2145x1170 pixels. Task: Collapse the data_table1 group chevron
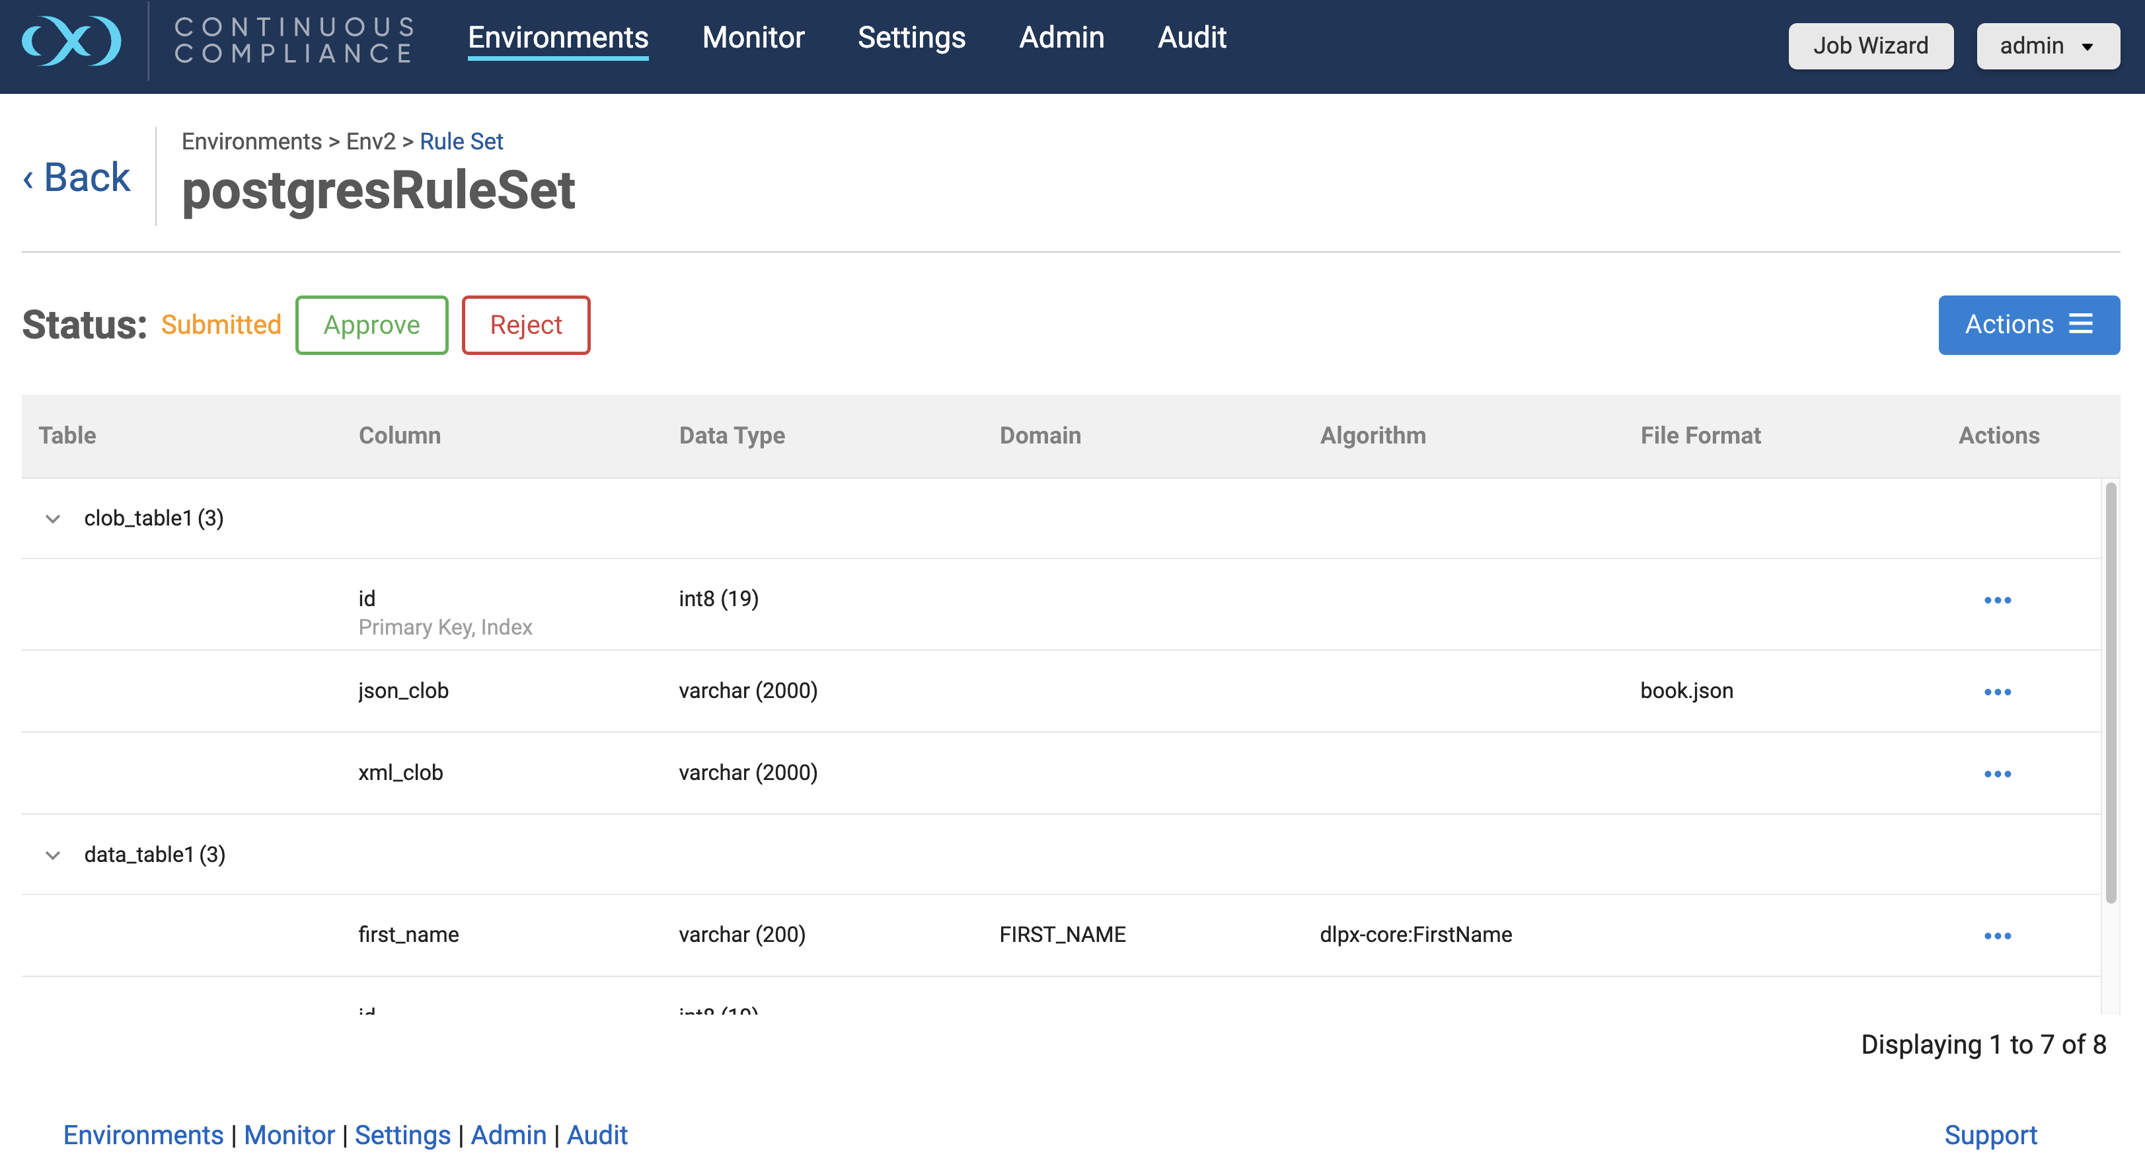pos(52,855)
